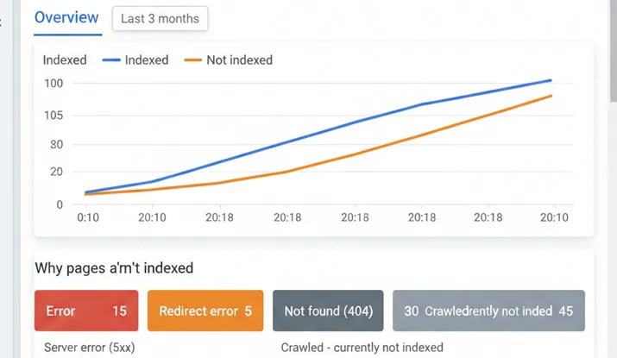Click the Why pages a'rn't indexed heading
Viewport: 617px width, 358px height.
(114, 268)
